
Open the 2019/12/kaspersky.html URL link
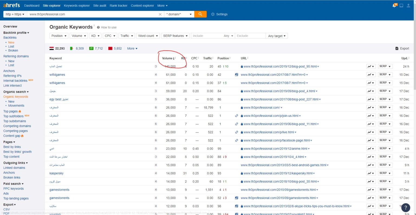[278, 173]
